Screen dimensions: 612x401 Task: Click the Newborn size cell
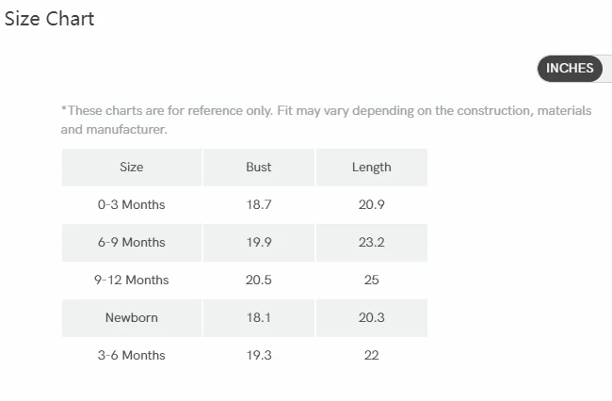[132, 317]
